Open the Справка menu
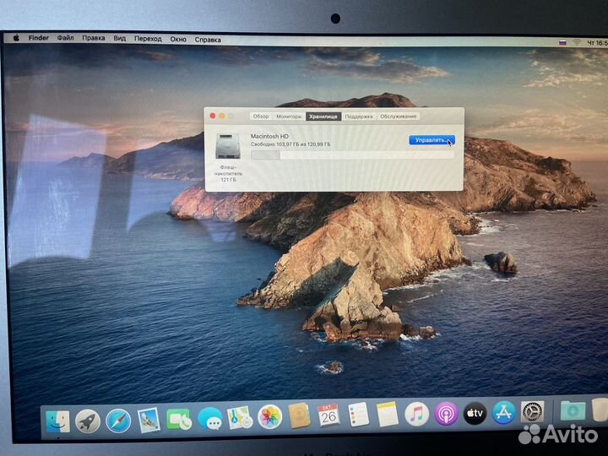 [x=208, y=40]
